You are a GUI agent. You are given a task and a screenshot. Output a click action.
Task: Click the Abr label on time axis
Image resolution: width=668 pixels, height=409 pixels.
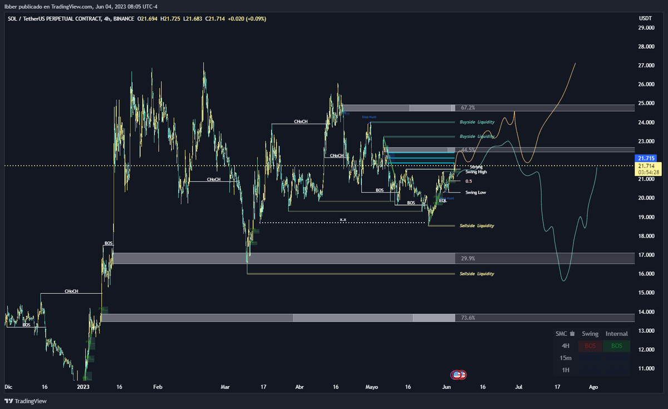(x=299, y=386)
